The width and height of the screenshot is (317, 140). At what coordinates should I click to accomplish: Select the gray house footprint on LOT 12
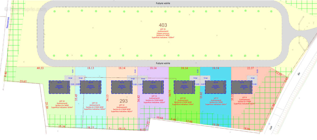[122, 87]
